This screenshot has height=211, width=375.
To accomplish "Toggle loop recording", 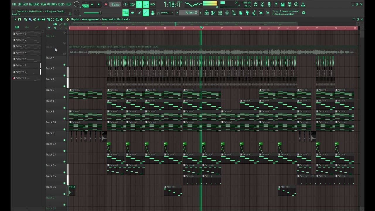I will coord(153,4).
